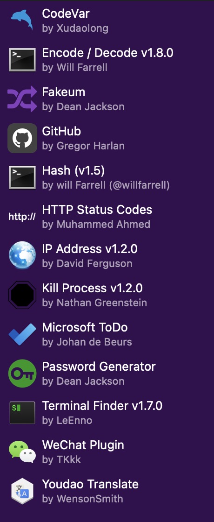
Task: Select the Microsoft ToDo list item
Action: [107, 334]
